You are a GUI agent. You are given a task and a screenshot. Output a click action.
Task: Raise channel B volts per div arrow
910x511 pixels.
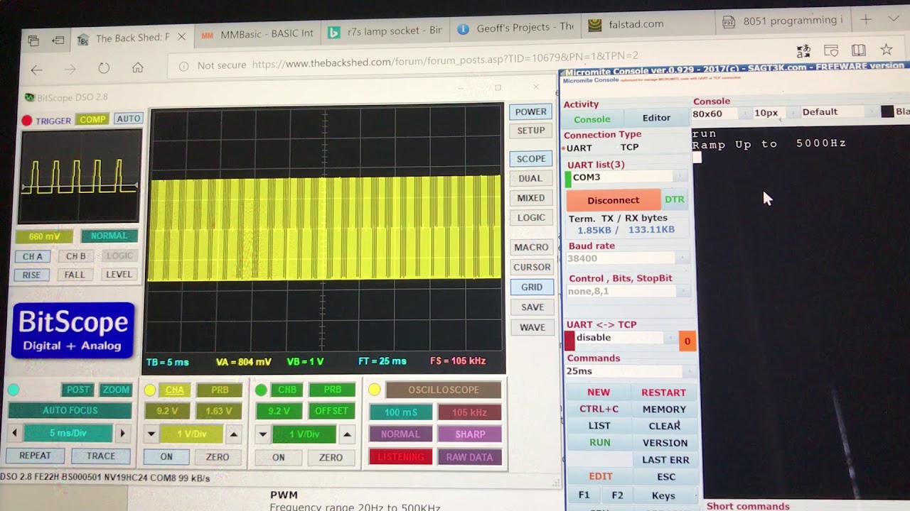(x=347, y=434)
